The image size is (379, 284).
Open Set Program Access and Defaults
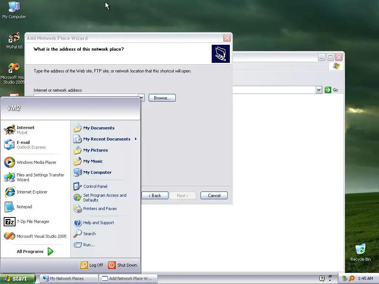coord(105,197)
